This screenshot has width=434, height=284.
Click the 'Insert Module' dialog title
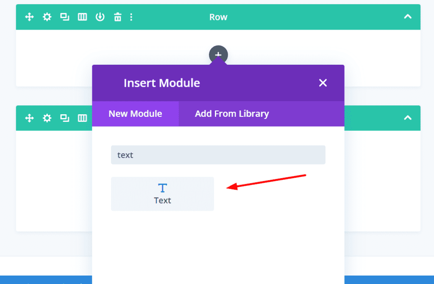(162, 83)
